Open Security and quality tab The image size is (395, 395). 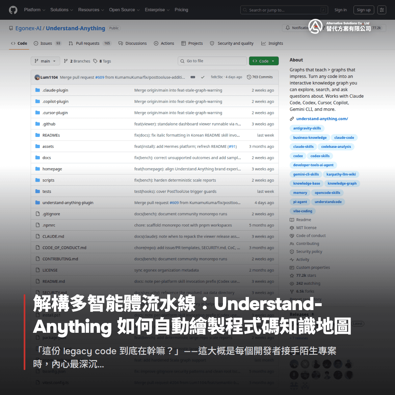(232, 43)
